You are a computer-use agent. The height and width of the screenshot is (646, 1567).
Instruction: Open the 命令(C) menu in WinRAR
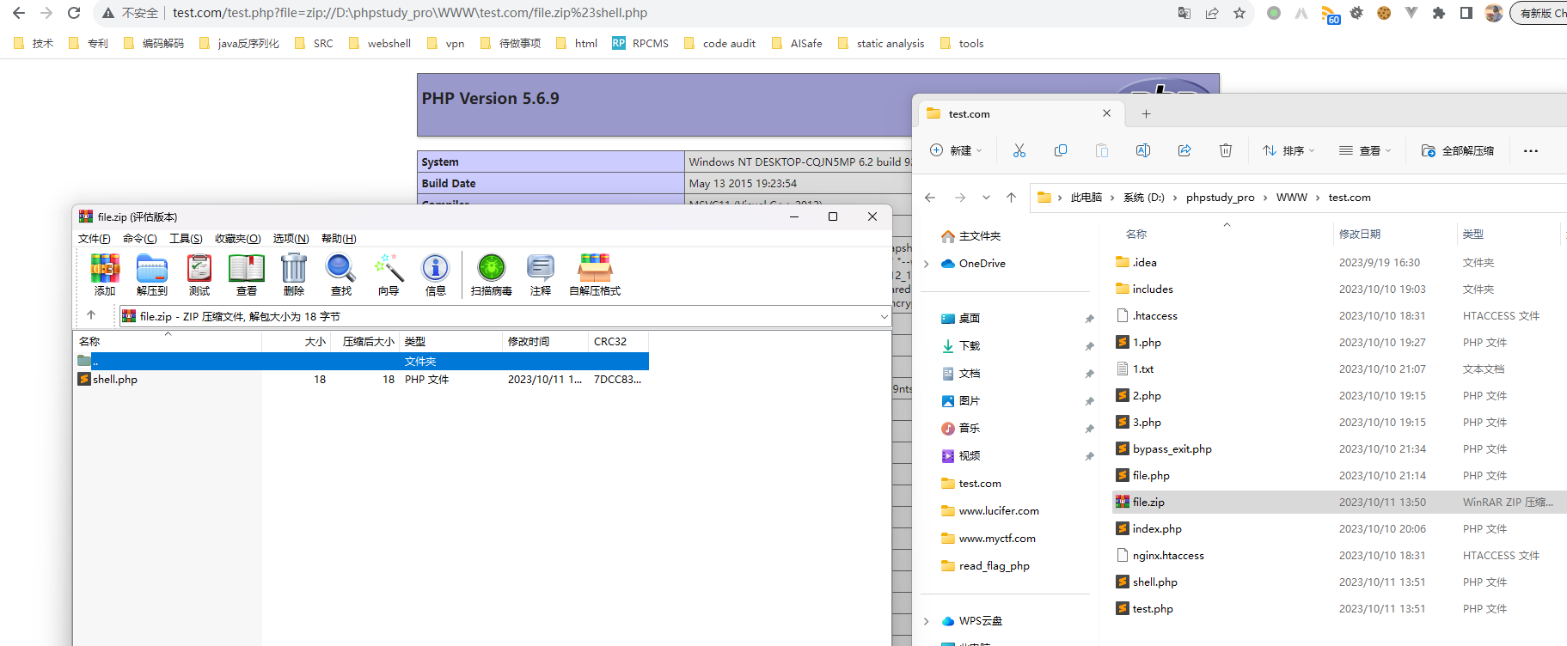coord(140,238)
